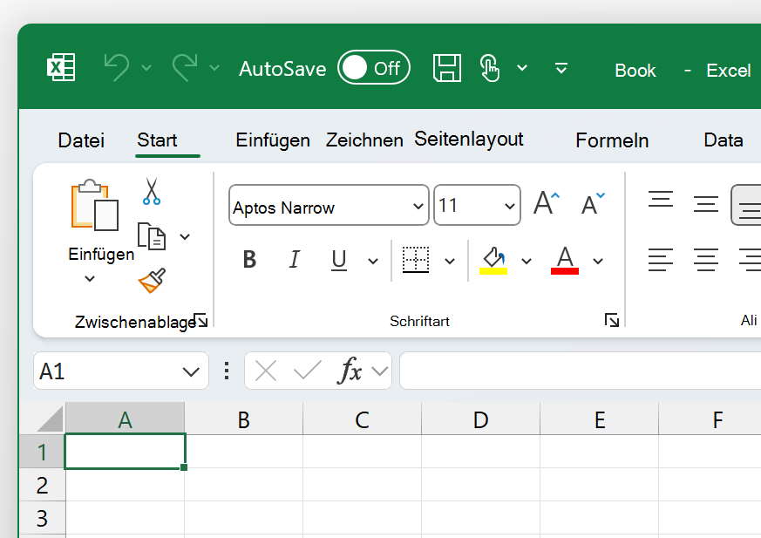The height and width of the screenshot is (538, 761).
Task: Open the Formeln tab
Action: pos(612,140)
